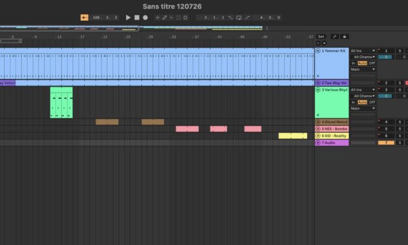The width and height of the screenshot is (408, 245).
Task: Toggle track 4 activator button
Action: coord(386,122)
